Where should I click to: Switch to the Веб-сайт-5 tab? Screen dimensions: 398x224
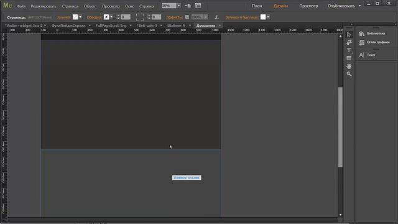[147, 26]
